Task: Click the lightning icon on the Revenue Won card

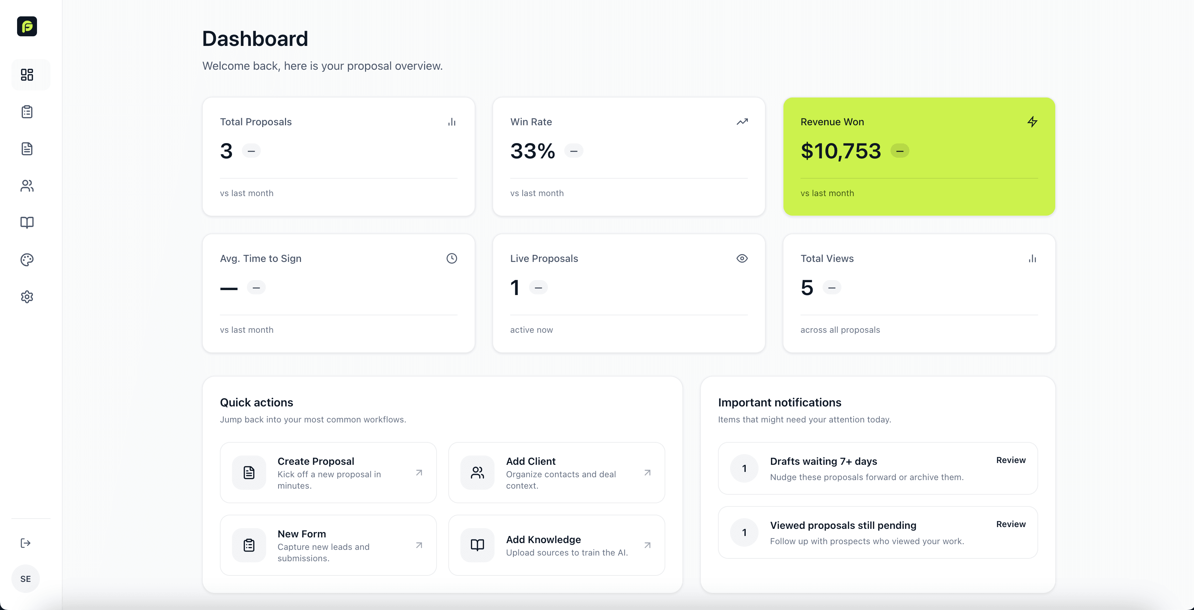Action: coord(1032,121)
